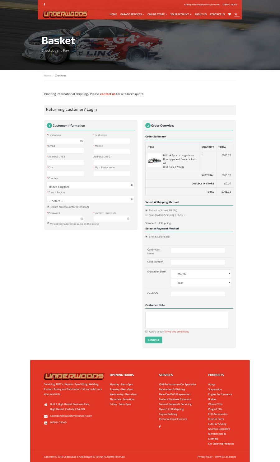Open the wishlist heart icon
The image size is (280, 462).
(x=230, y=14)
